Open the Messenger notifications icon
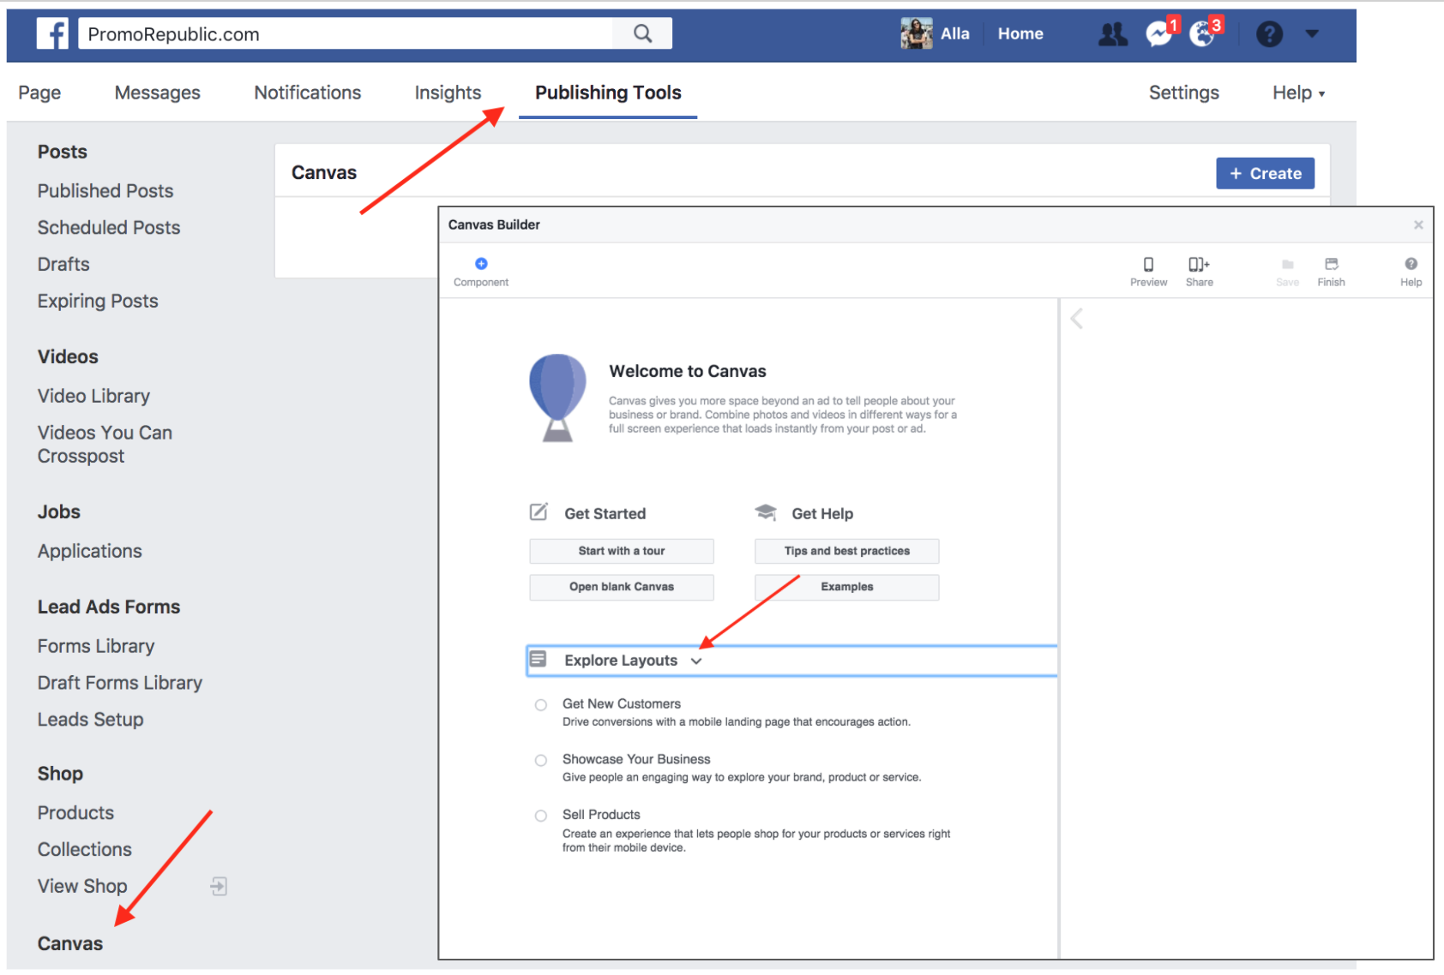1444x975 pixels. pos(1159,34)
